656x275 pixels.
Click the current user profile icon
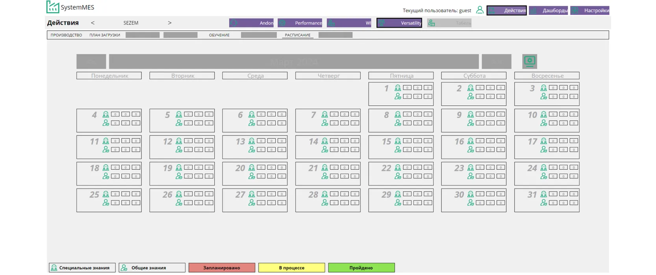click(x=480, y=10)
